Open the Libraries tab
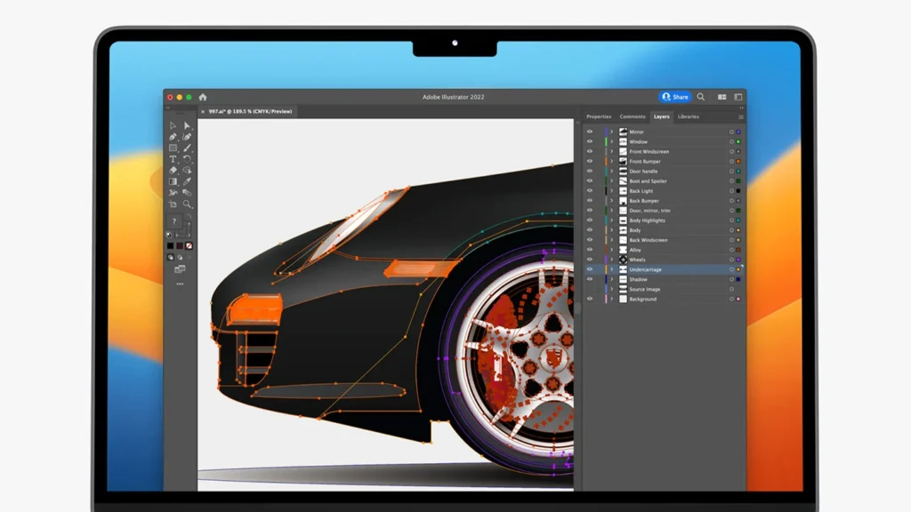The width and height of the screenshot is (911, 512). [x=689, y=116]
